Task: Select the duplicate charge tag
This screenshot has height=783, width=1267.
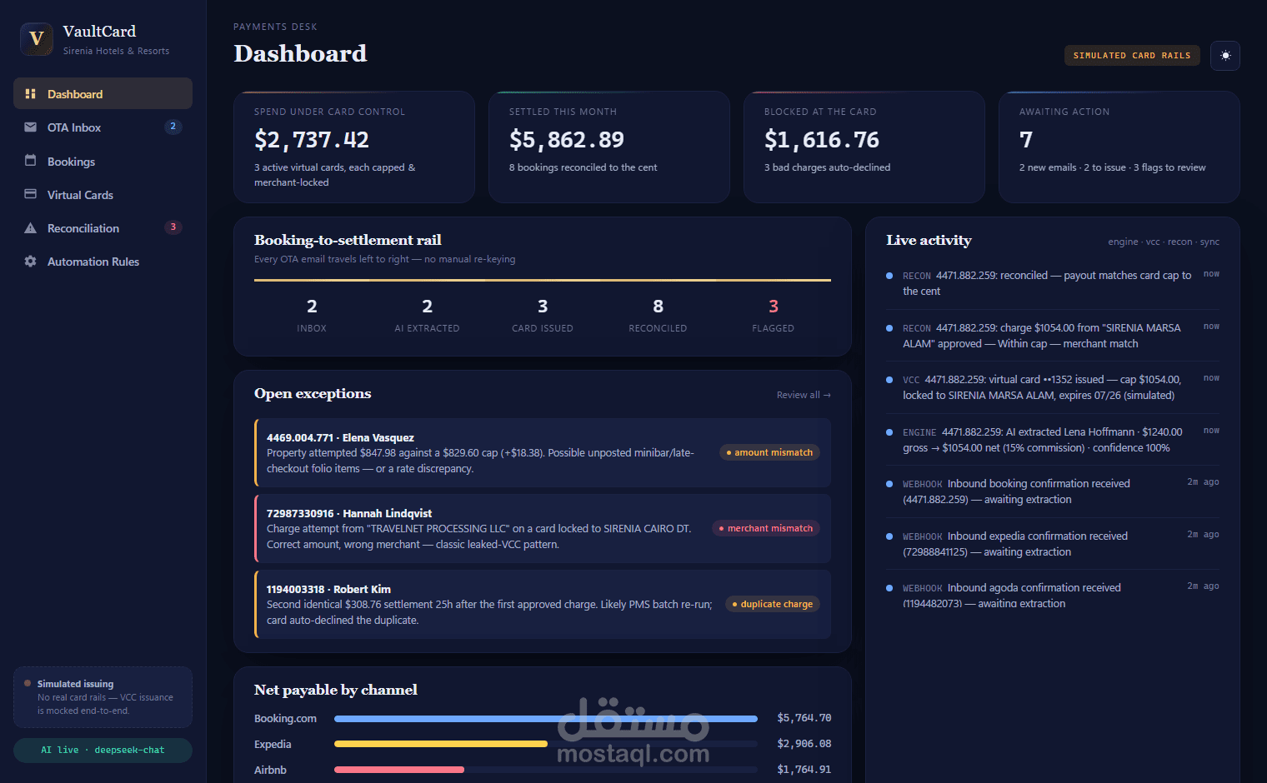Action: coord(773,604)
